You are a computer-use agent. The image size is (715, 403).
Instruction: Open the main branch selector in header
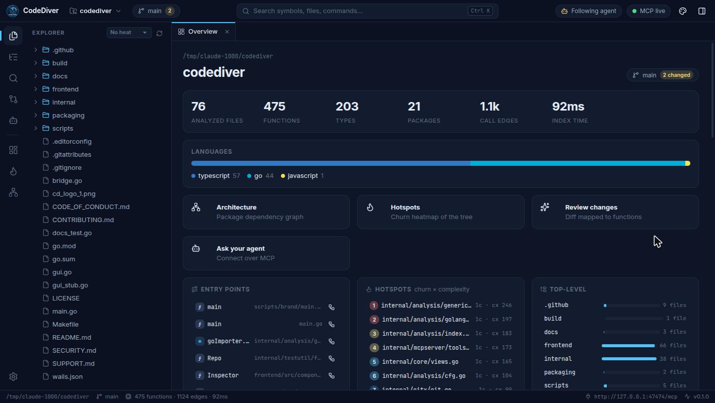click(x=156, y=11)
